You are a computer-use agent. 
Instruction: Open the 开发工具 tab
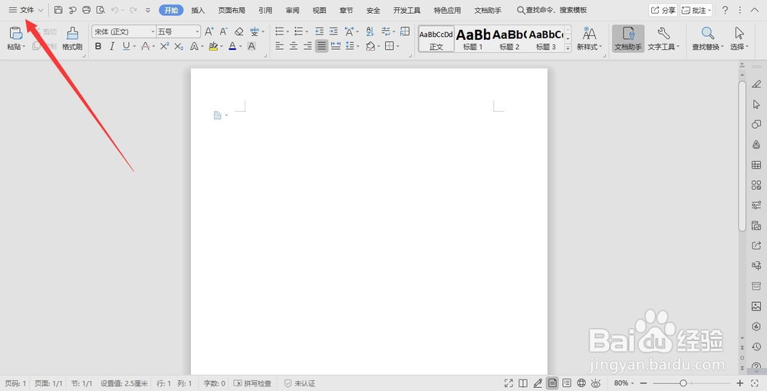[x=407, y=10]
